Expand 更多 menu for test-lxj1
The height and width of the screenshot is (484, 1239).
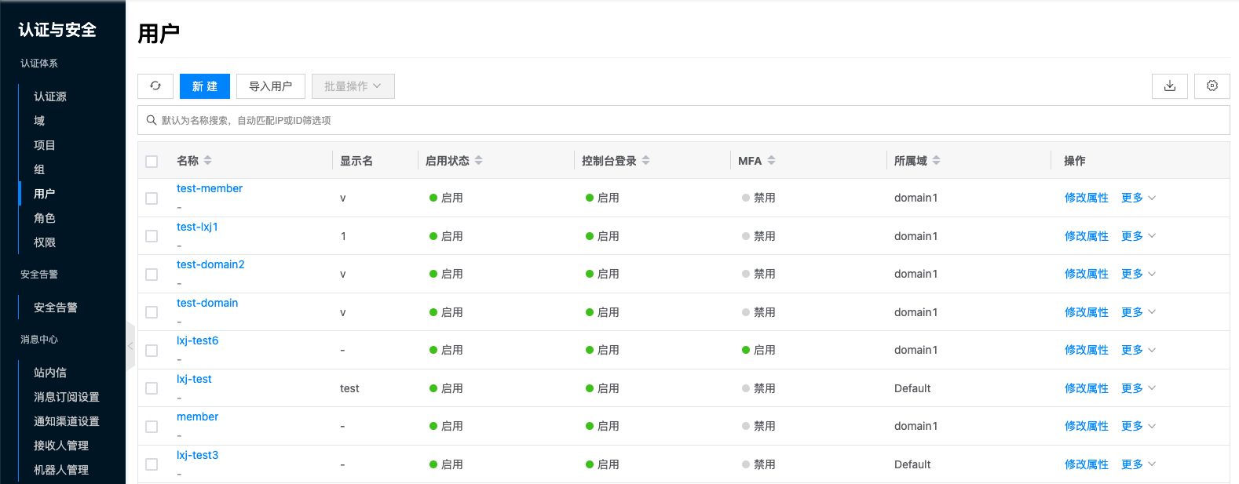[x=1138, y=236]
